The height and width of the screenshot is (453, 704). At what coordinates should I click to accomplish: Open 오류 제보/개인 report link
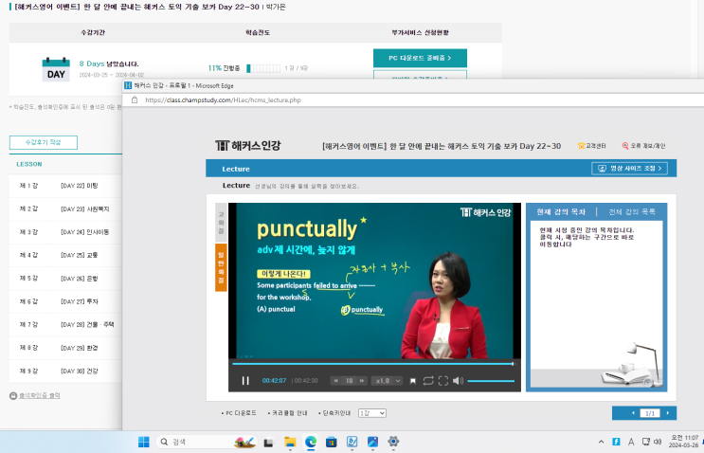pos(643,146)
